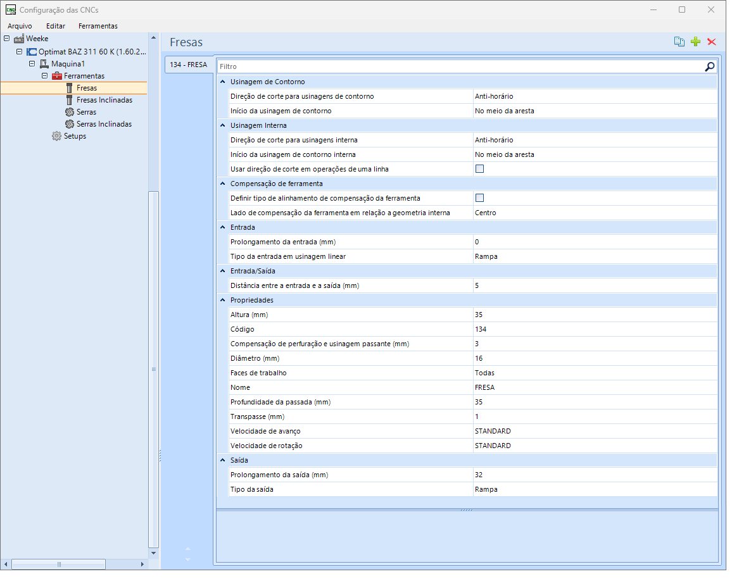Screen dimensions: 732x581
Task: Edit Compensação de perfuração value 3
Action: 595,344
